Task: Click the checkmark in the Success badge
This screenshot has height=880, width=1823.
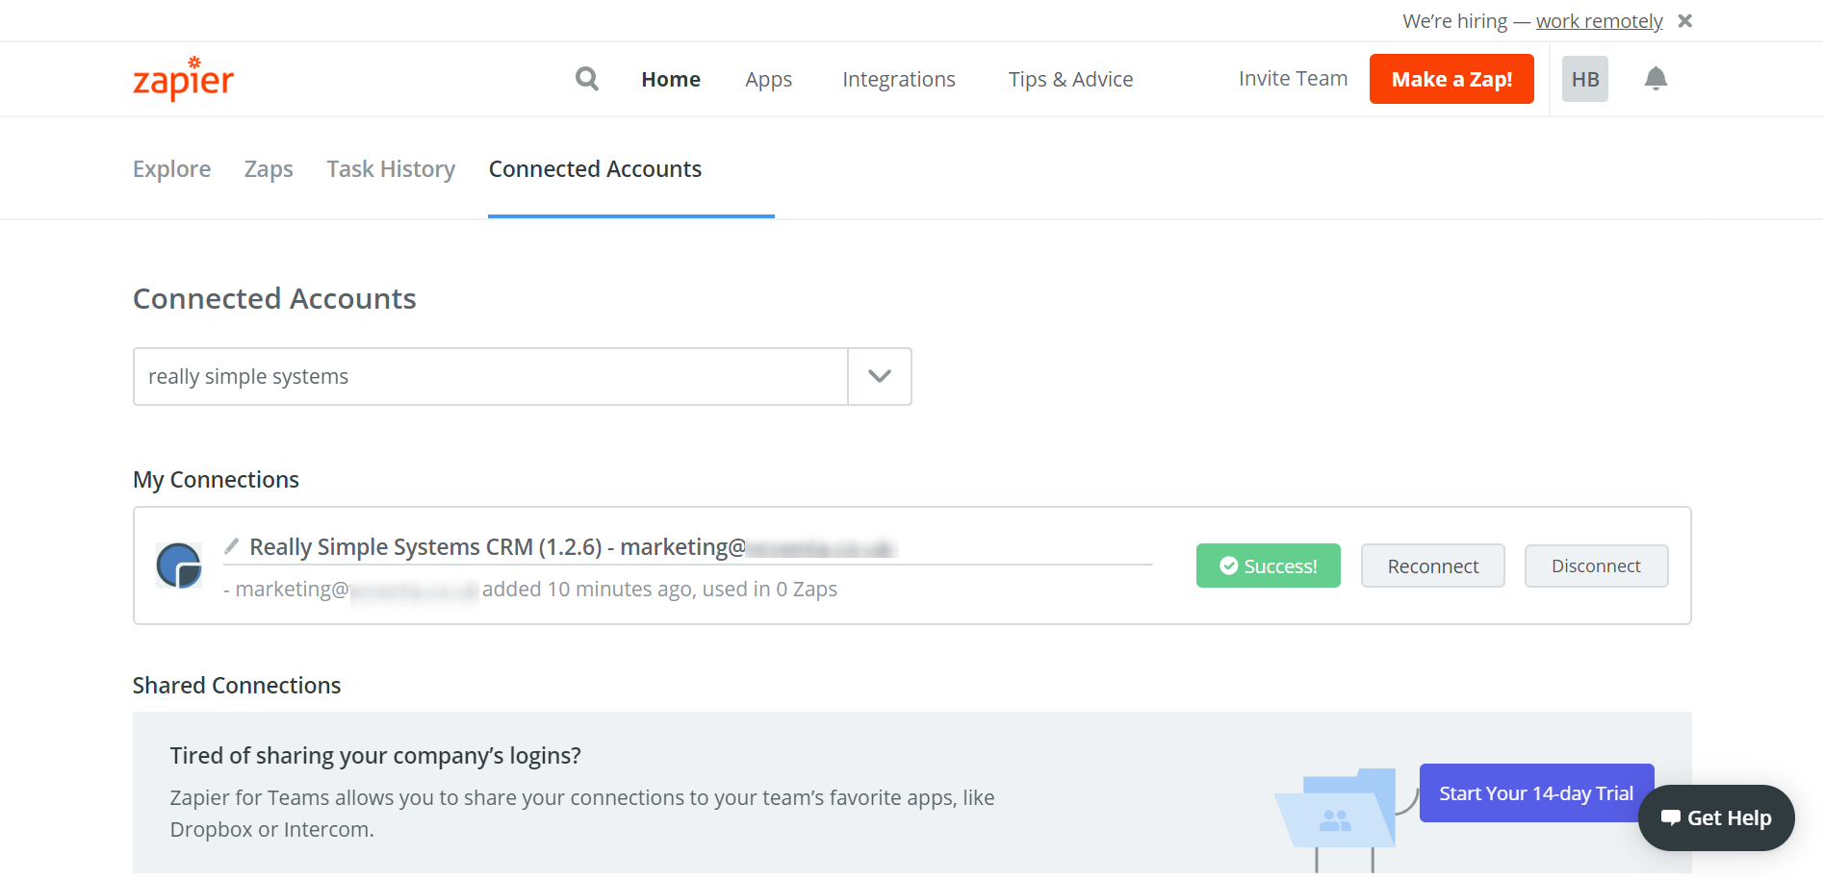Action: click(1228, 566)
